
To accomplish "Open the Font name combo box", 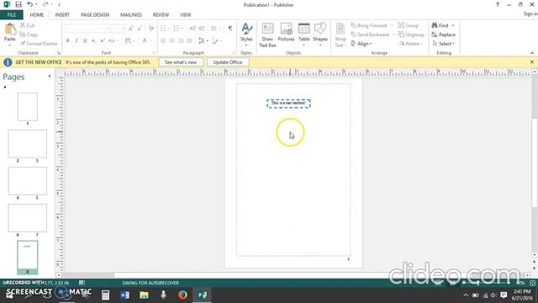I will pyautogui.click(x=87, y=29).
